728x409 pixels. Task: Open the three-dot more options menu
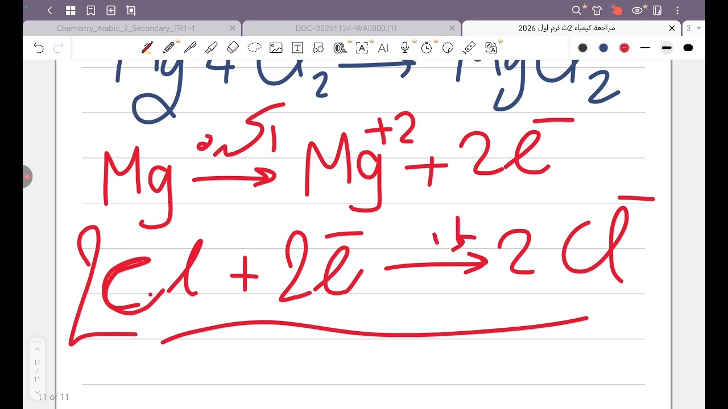point(677,10)
